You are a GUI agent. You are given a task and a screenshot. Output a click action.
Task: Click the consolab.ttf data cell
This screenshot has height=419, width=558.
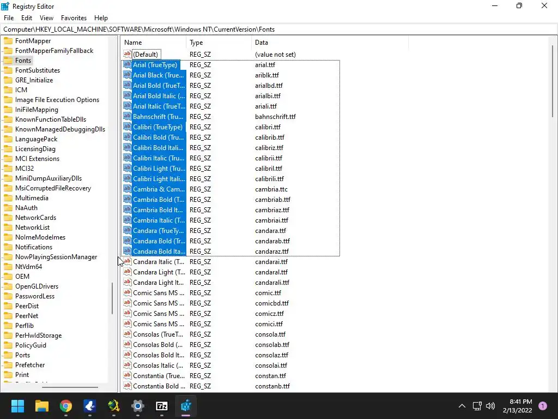pos(272,345)
